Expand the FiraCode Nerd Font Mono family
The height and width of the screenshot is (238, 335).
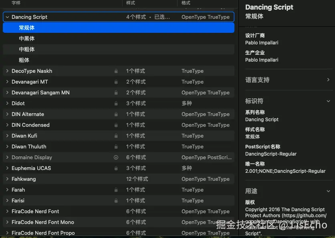(7, 222)
